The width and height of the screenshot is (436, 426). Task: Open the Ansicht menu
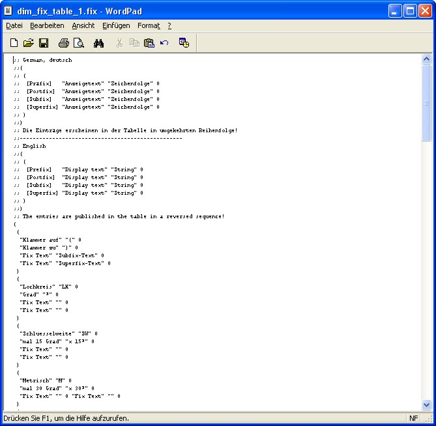coord(83,26)
